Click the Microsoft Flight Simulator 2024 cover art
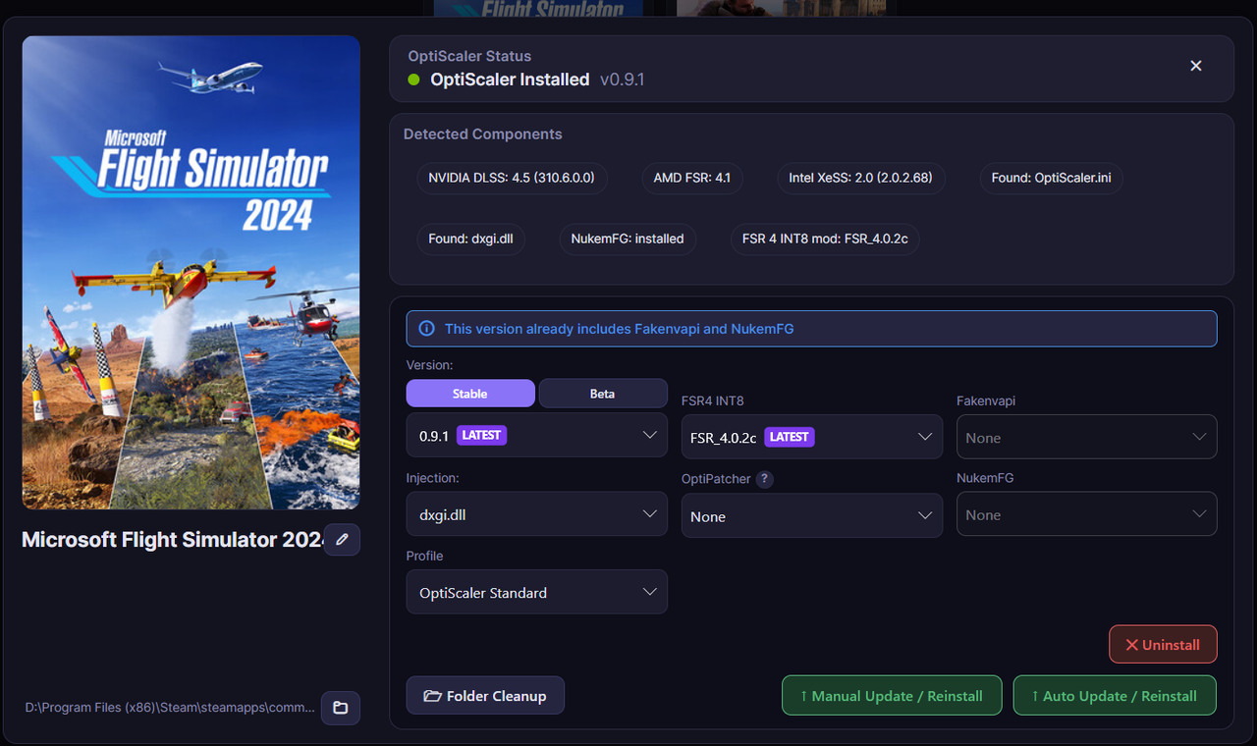Screen dimensions: 1257x746 (191, 273)
